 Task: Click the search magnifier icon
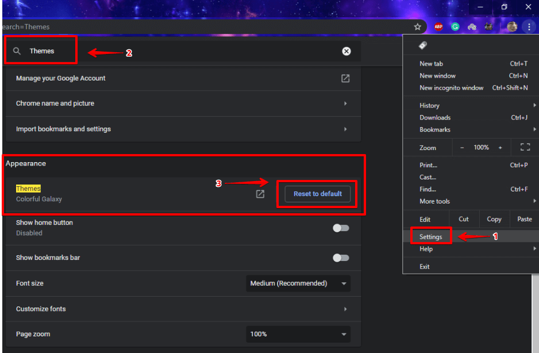click(17, 51)
